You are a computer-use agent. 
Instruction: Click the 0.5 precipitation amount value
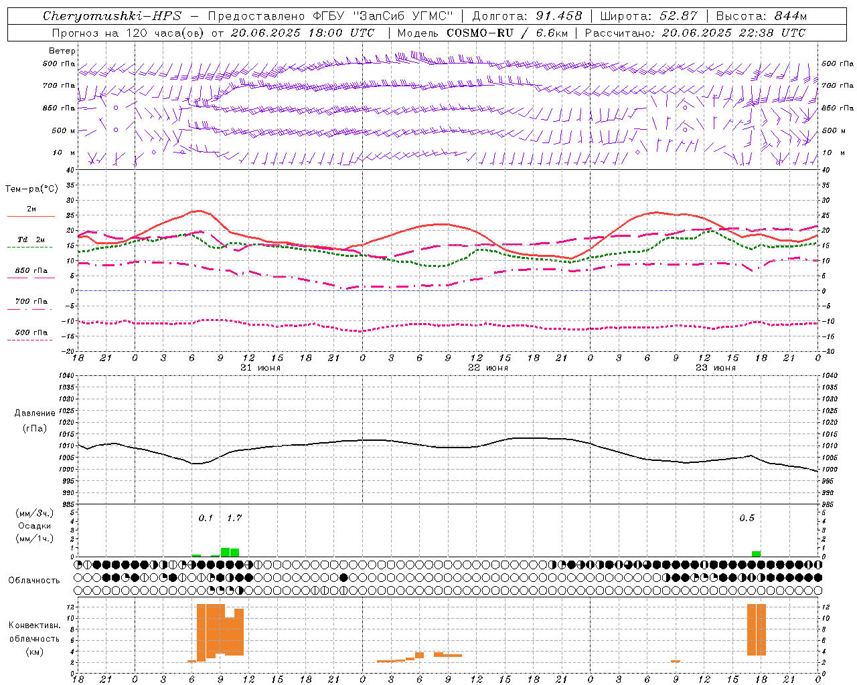coord(747,518)
